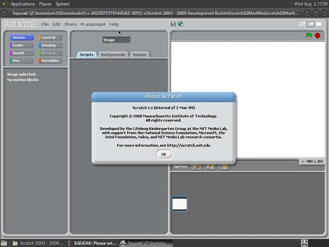
Task: Select the operators blocks category
Action: [50, 53]
